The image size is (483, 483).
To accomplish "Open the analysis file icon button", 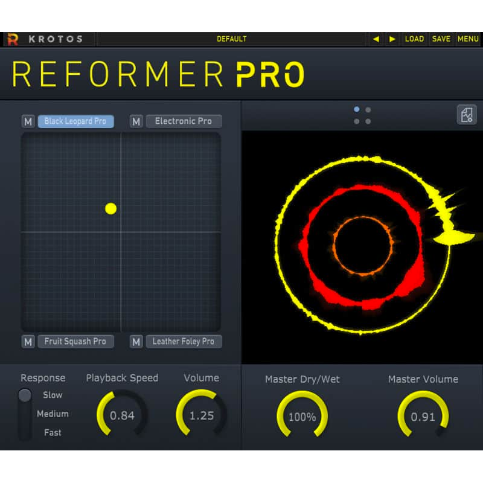I will 466,115.
